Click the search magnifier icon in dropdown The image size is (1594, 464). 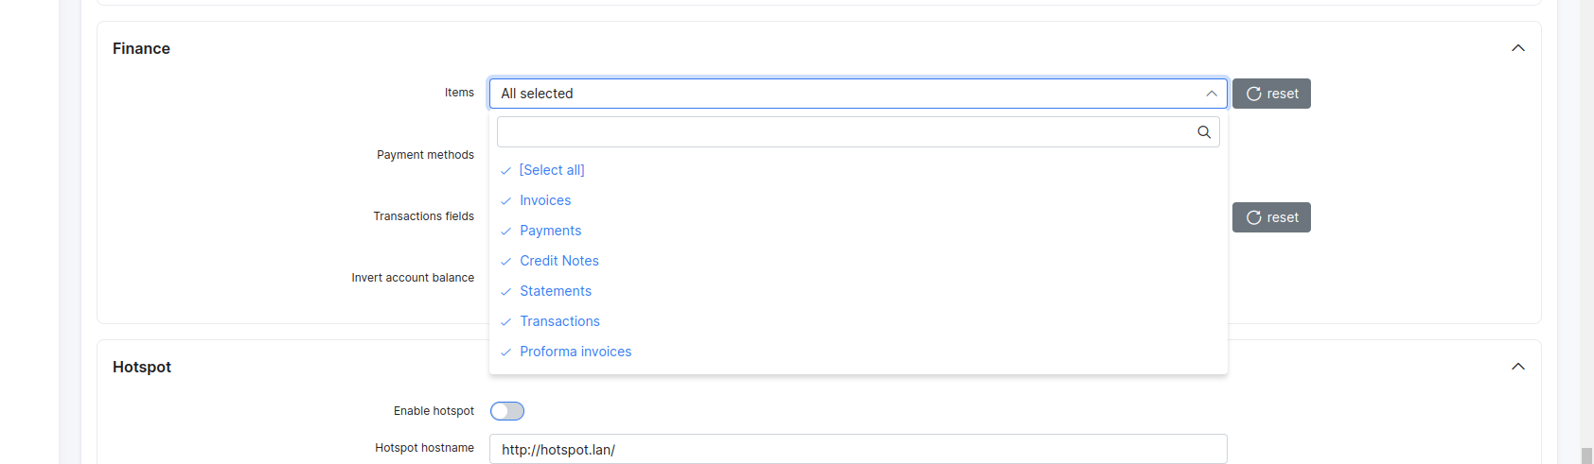[1204, 132]
